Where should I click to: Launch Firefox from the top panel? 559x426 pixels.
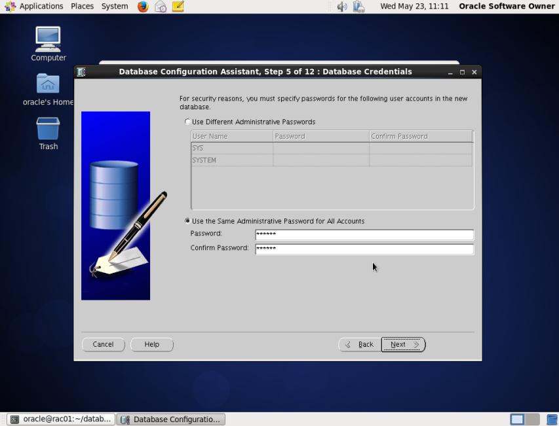coord(142,7)
